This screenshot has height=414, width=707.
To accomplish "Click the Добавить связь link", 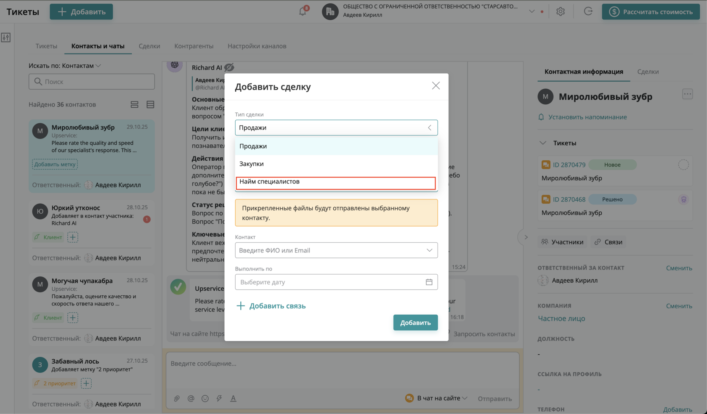I will click(271, 306).
